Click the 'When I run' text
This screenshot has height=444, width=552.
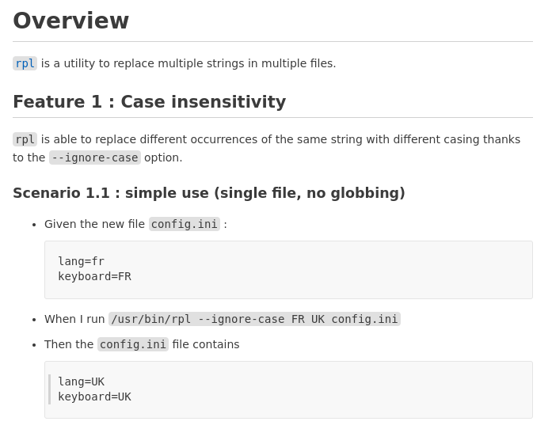point(74,319)
